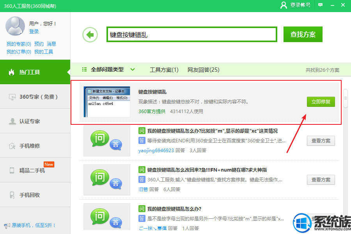
Task: Open the feedback message icon in title bar
Action: click(x=320, y=5)
